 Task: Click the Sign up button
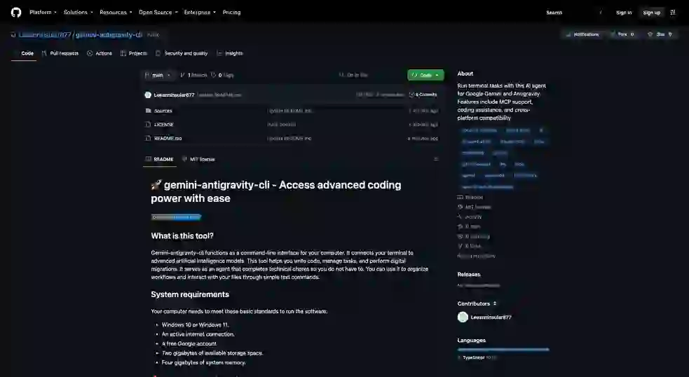click(x=652, y=13)
